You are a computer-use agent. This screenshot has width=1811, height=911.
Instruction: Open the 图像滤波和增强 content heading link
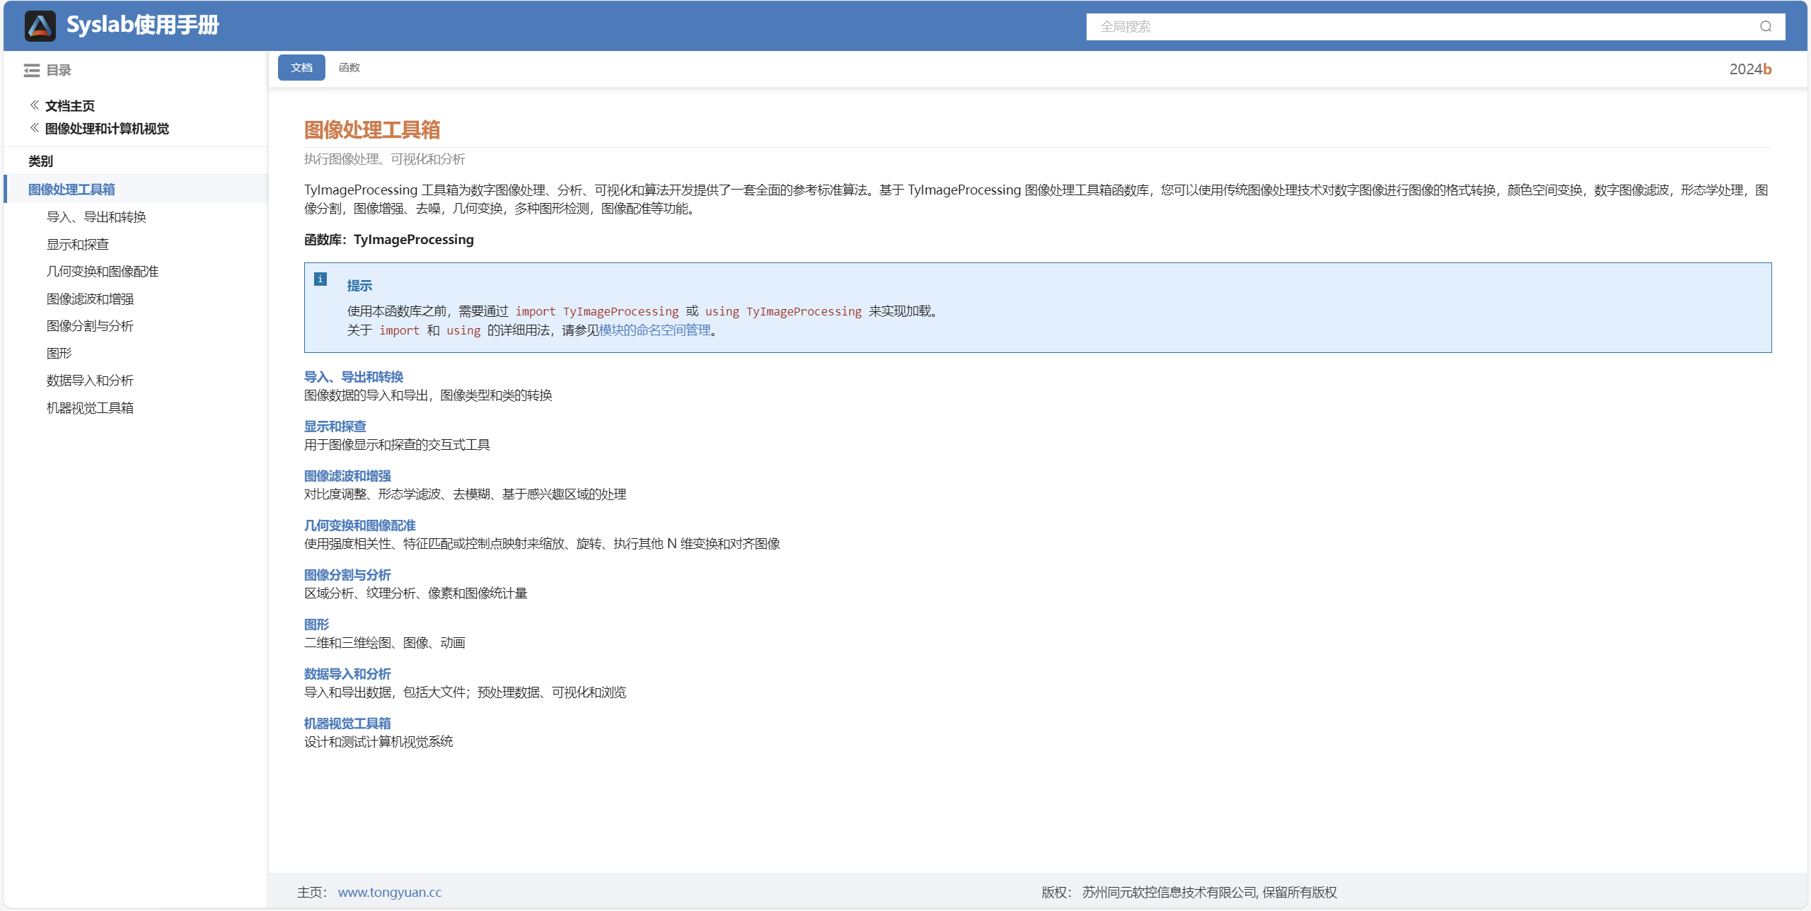[x=347, y=476]
